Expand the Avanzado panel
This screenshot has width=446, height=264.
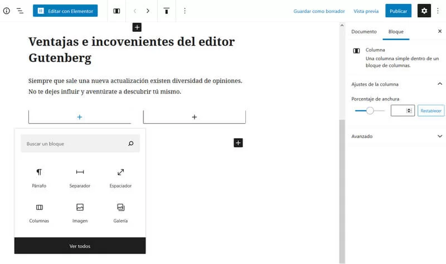tap(397, 136)
